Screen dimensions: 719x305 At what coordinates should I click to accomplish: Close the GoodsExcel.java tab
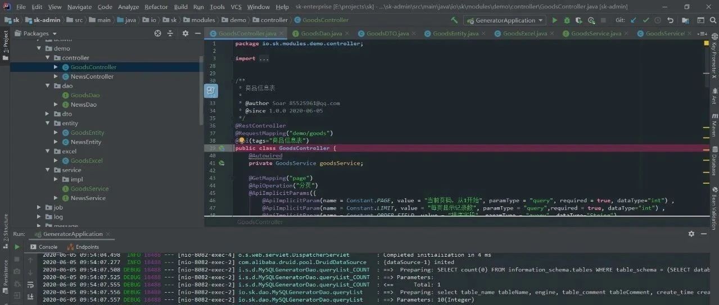pyautogui.click(x=553, y=34)
